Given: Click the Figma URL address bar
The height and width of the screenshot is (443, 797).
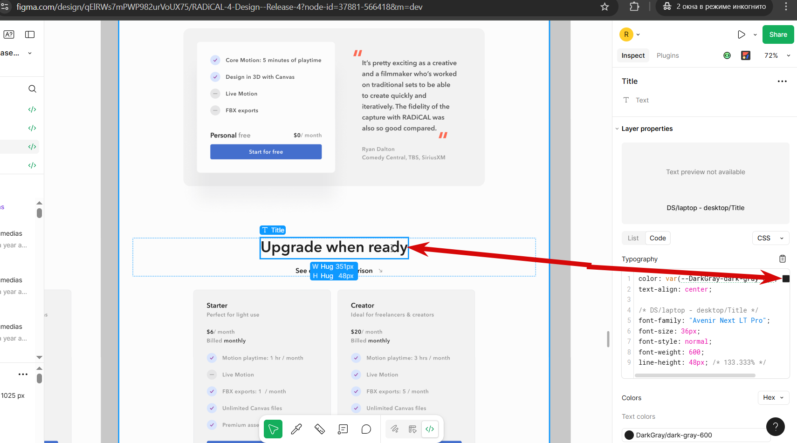Looking at the screenshot, I should click(219, 7).
